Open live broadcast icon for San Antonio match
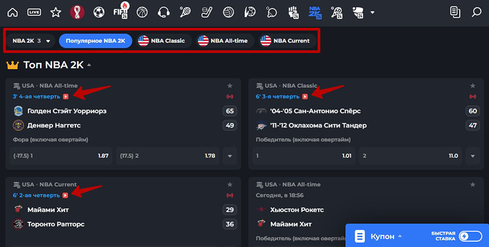The width and height of the screenshot is (489, 247). (473, 97)
